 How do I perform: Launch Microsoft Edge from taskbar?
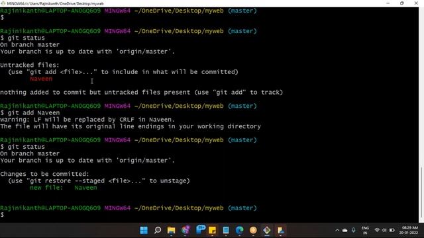pyautogui.click(x=239, y=230)
